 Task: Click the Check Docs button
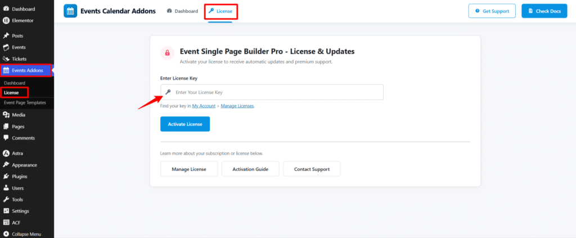544,11
